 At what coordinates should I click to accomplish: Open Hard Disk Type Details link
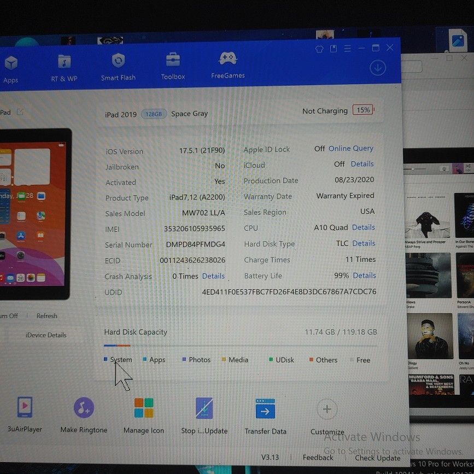click(x=364, y=243)
